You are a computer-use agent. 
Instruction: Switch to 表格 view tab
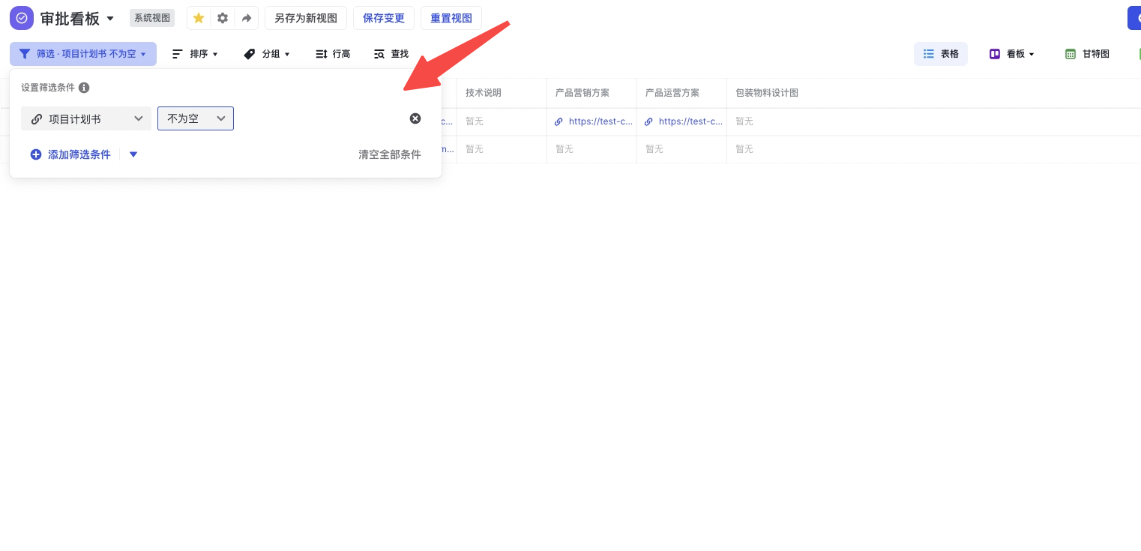coord(941,54)
